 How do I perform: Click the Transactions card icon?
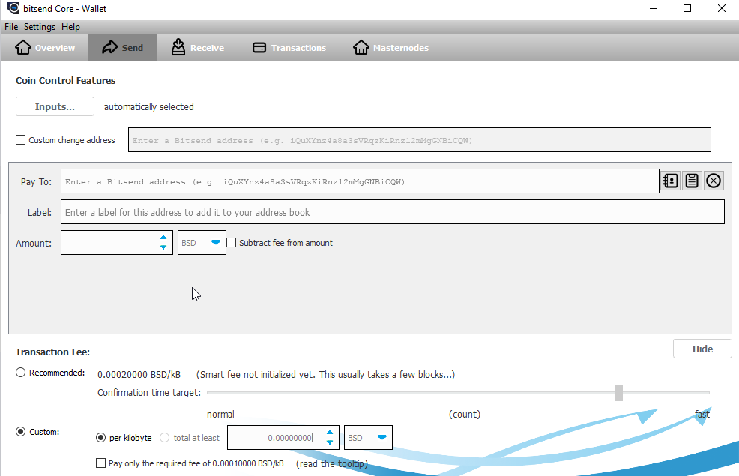(259, 48)
